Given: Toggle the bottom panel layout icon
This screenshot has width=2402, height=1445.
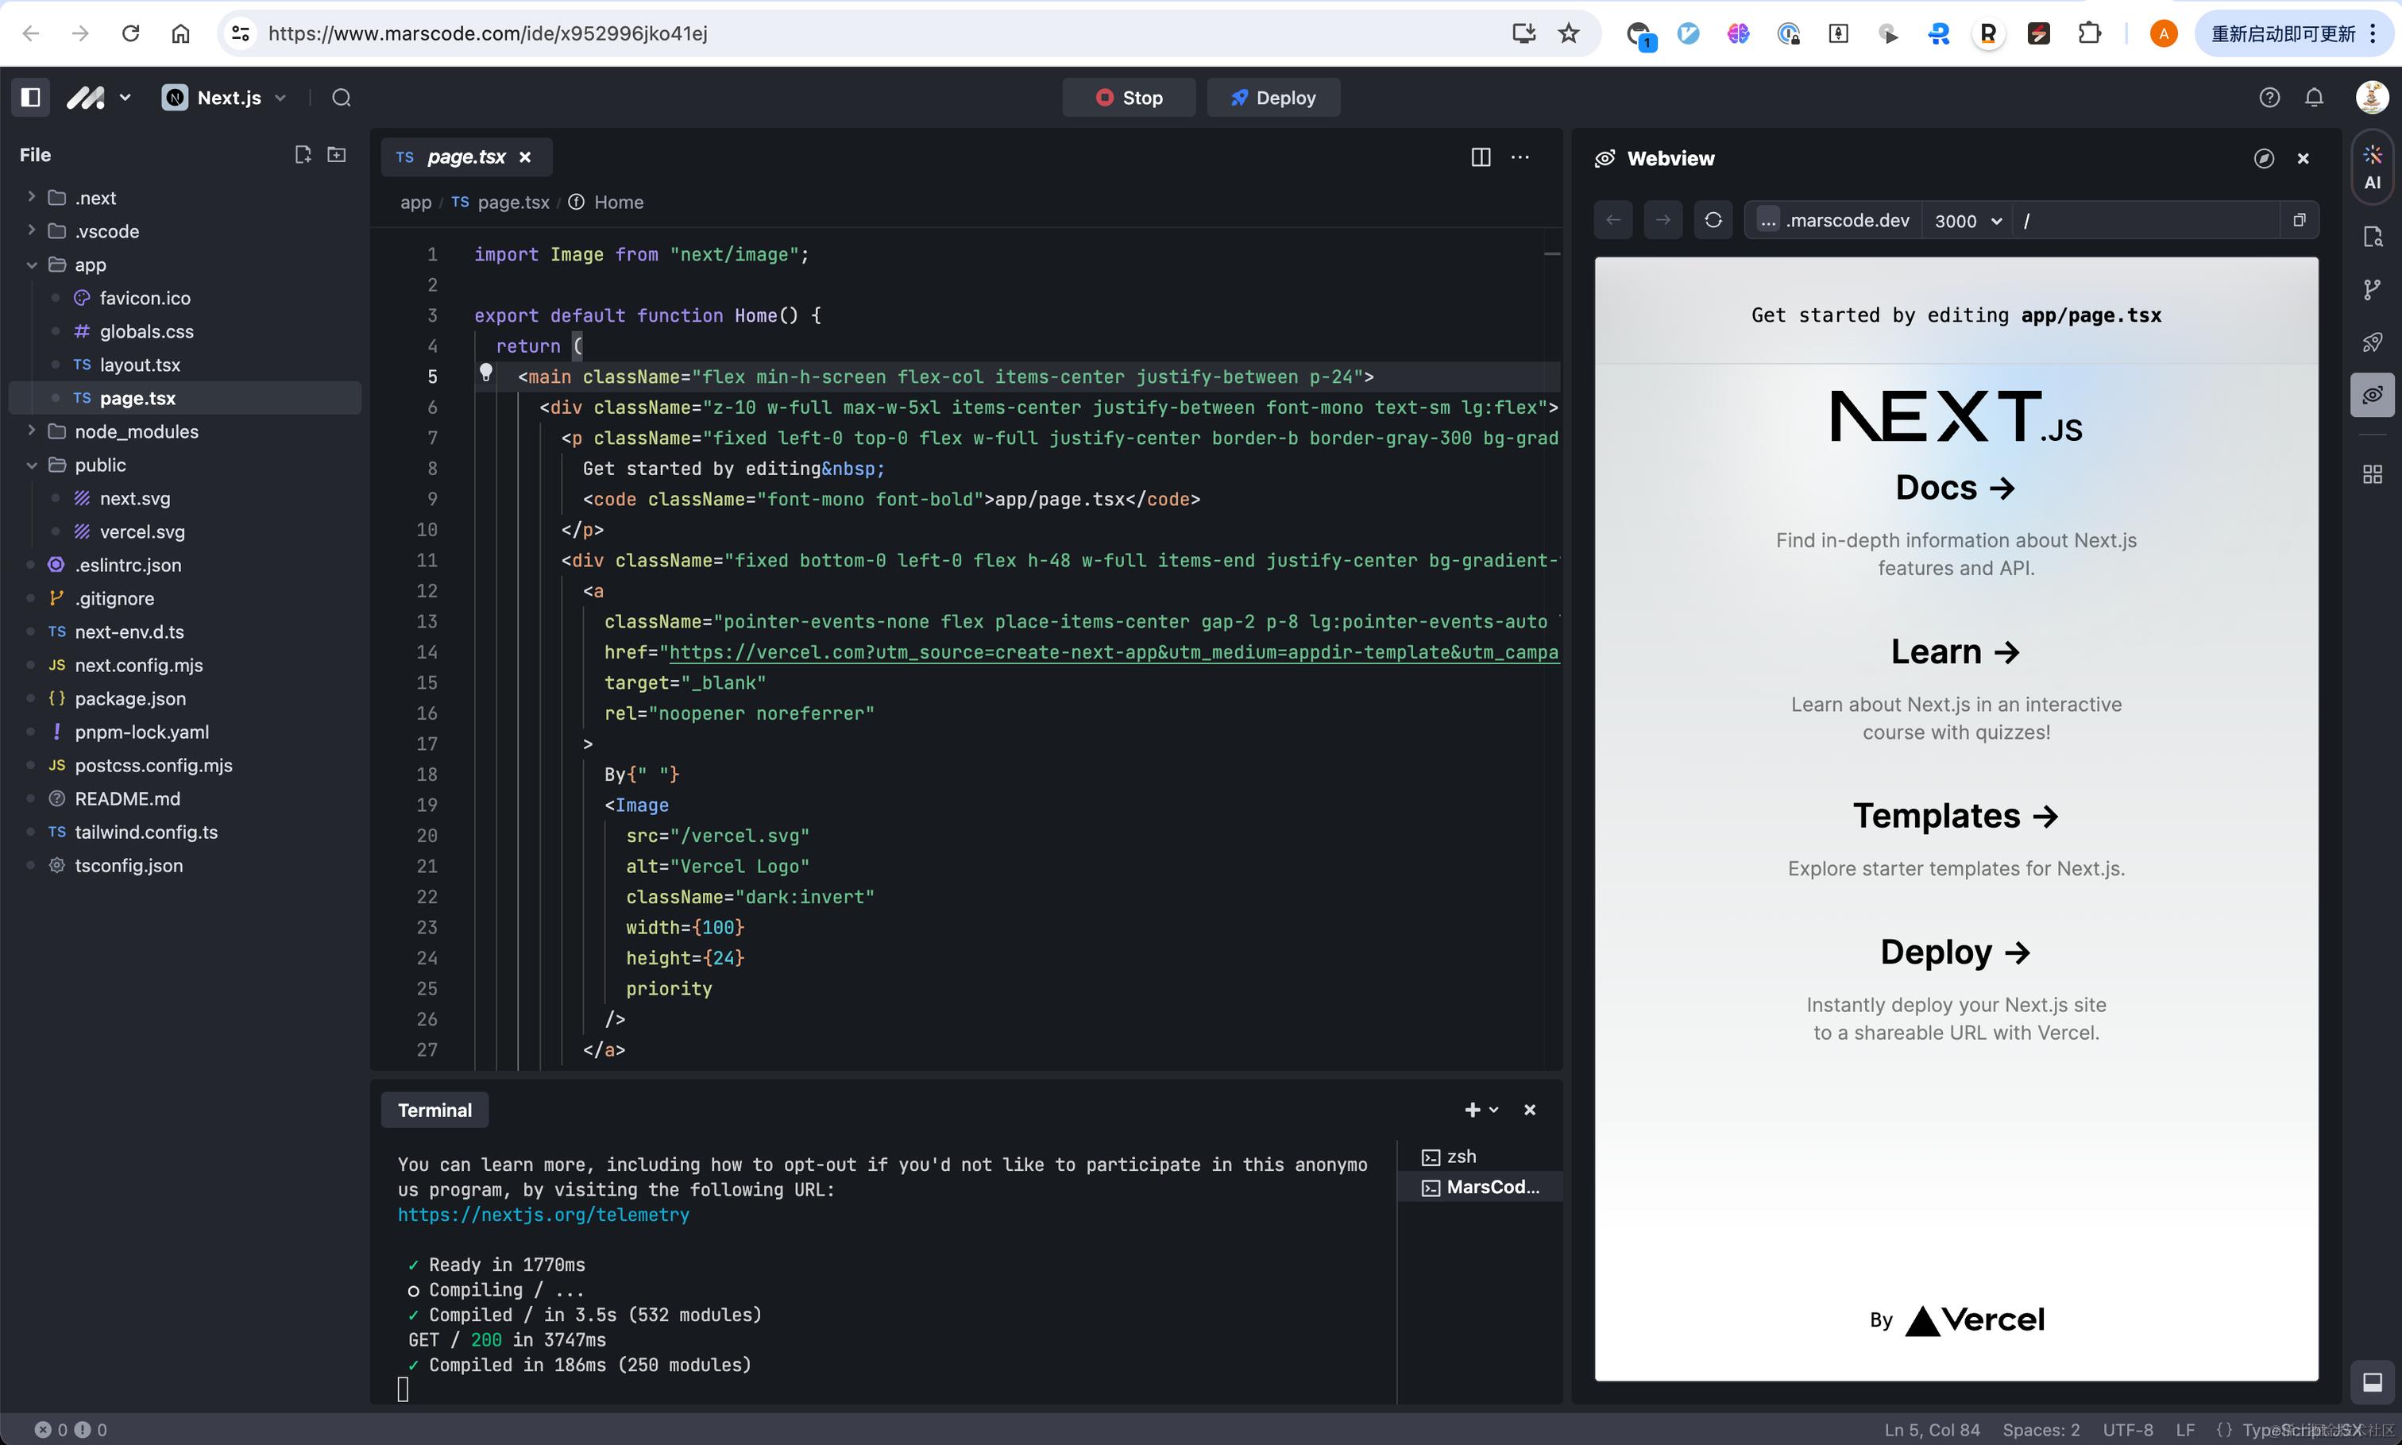Looking at the screenshot, I should tap(2372, 1381).
